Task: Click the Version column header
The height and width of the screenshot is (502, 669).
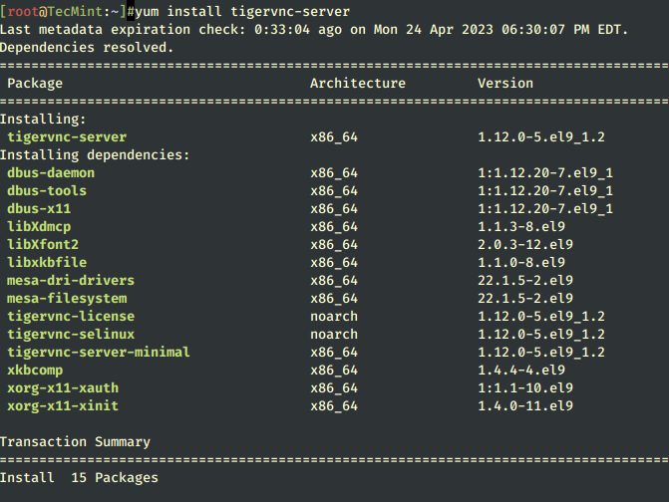Action: 505,84
